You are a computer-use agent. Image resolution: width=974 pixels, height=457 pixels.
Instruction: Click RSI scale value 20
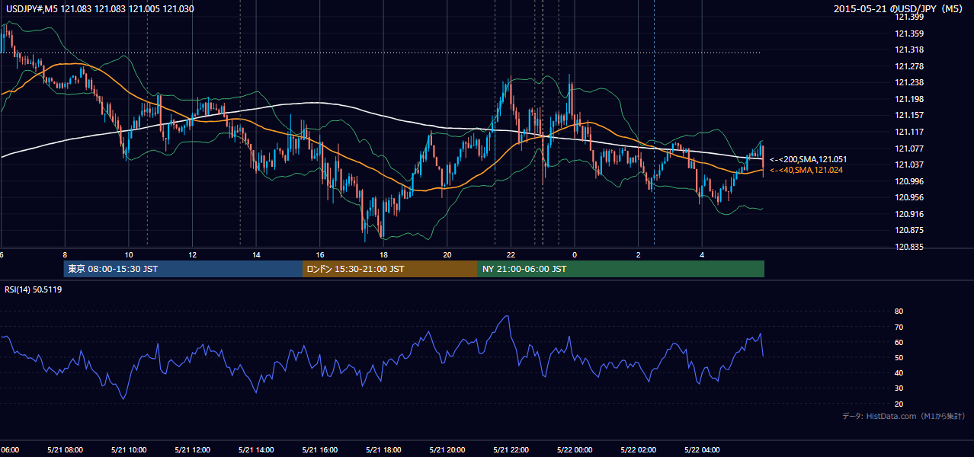899,404
